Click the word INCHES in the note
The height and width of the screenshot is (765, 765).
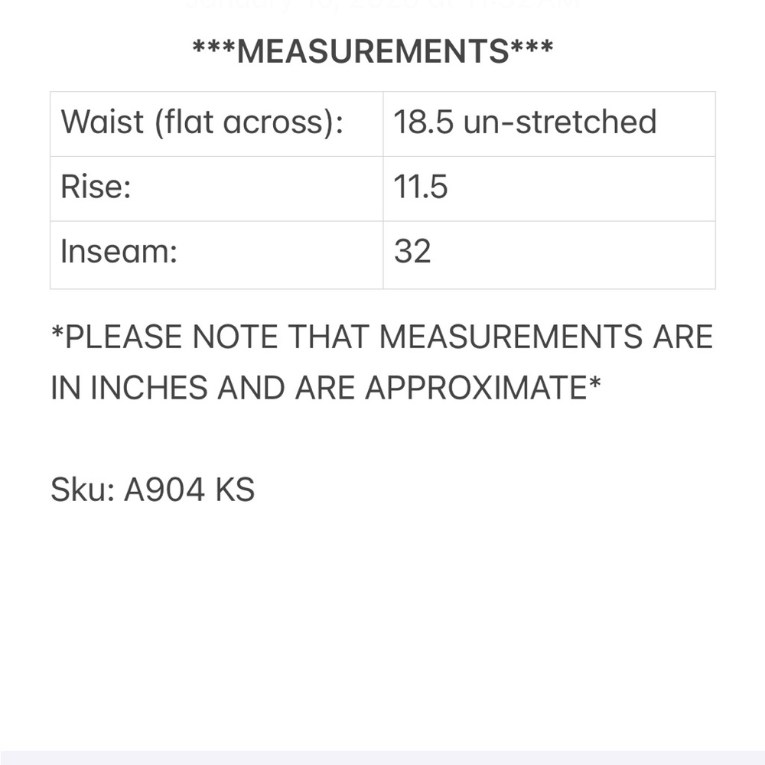(x=149, y=388)
